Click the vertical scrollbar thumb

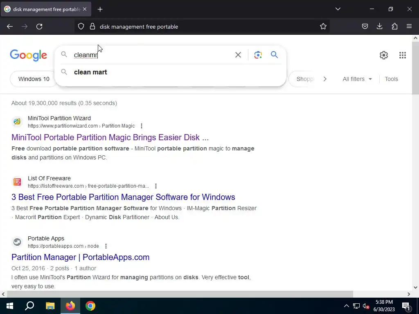(x=415, y=68)
